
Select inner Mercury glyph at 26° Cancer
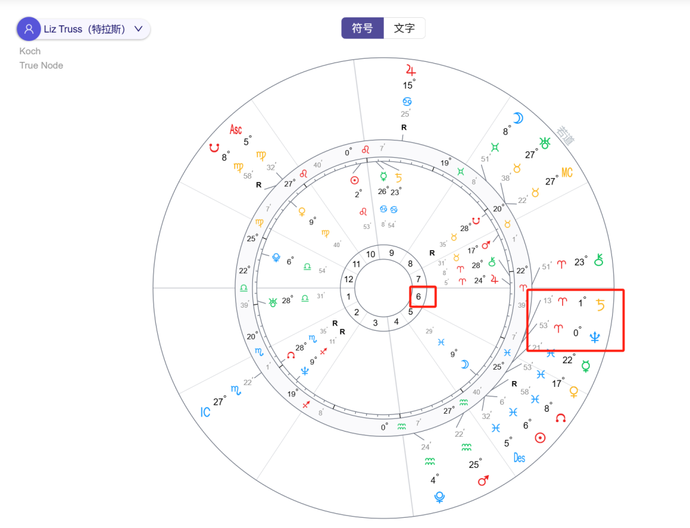(x=383, y=177)
